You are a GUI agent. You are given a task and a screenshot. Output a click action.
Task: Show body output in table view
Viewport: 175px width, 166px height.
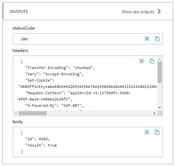tap(147, 132)
